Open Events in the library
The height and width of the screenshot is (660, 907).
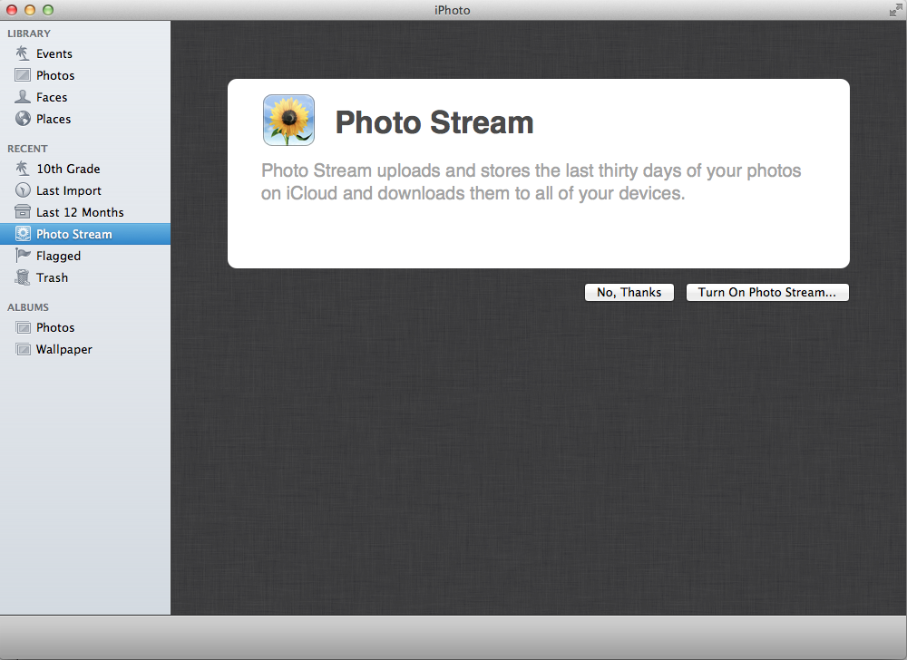pos(54,53)
